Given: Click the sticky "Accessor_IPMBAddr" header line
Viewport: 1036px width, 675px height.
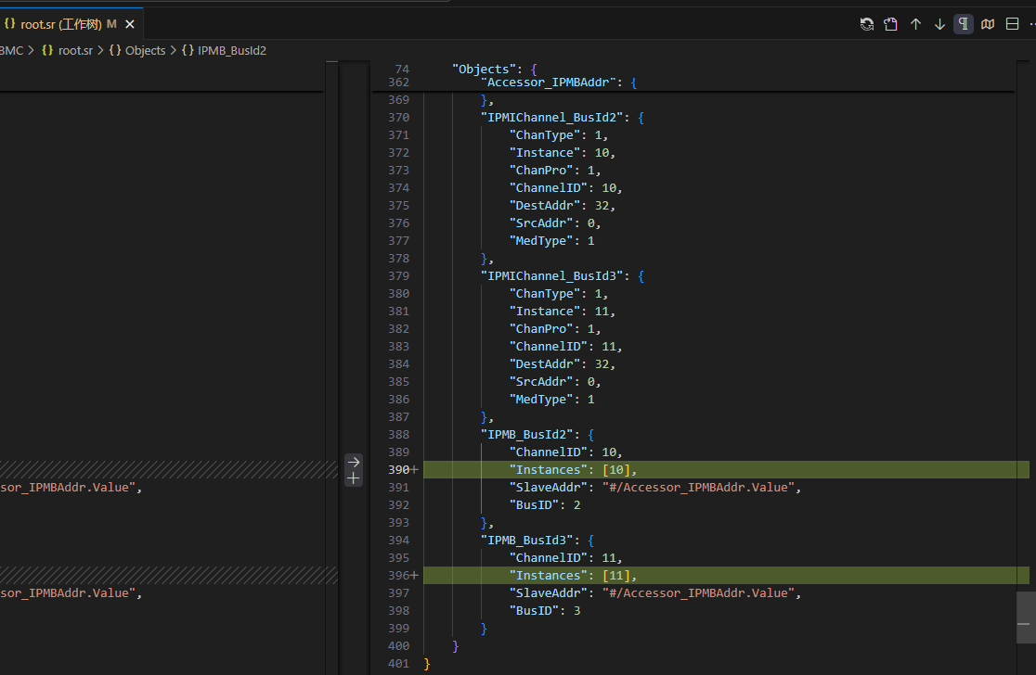Looking at the screenshot, I should (548, 83).
